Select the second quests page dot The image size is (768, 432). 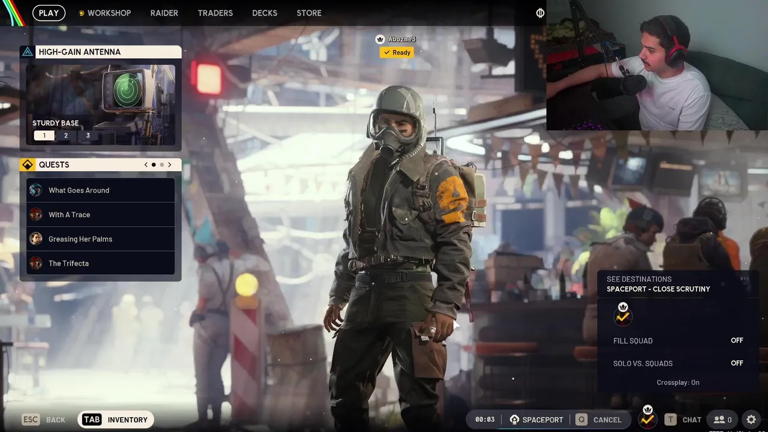[x=161, y=164]
